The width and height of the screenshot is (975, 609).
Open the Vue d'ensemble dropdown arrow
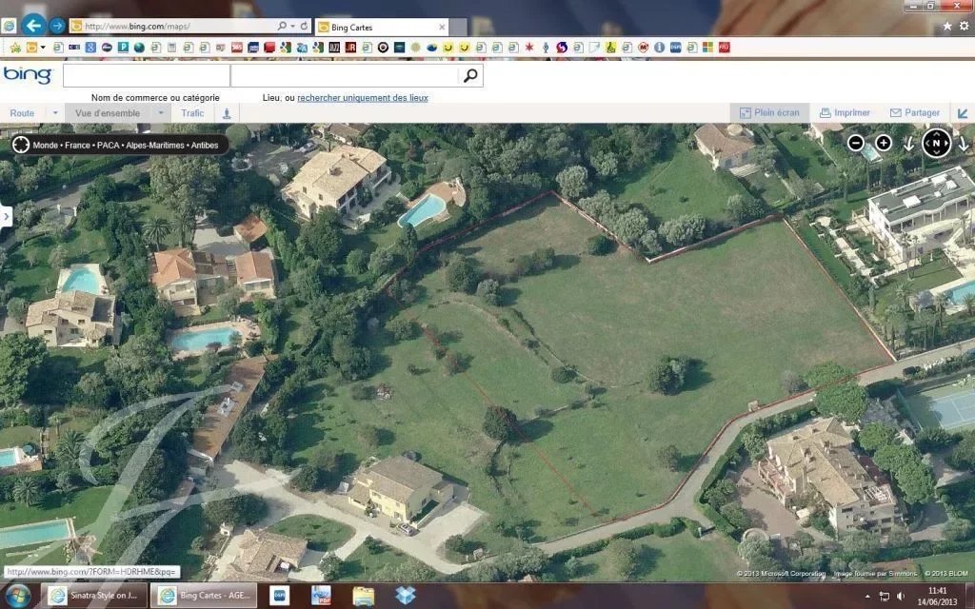pos(161,113)
